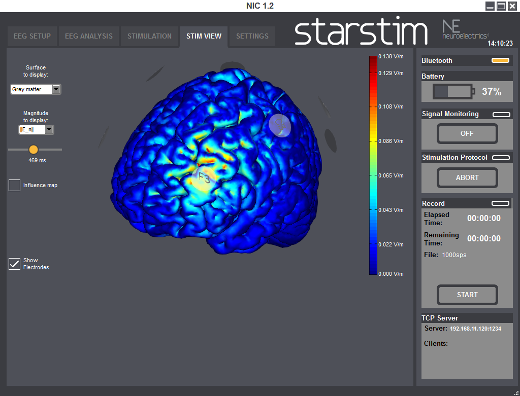This screenshot has height=396, width=520.
Task: Open the Surface to display dropdown
Action: (x=56, y=89)
